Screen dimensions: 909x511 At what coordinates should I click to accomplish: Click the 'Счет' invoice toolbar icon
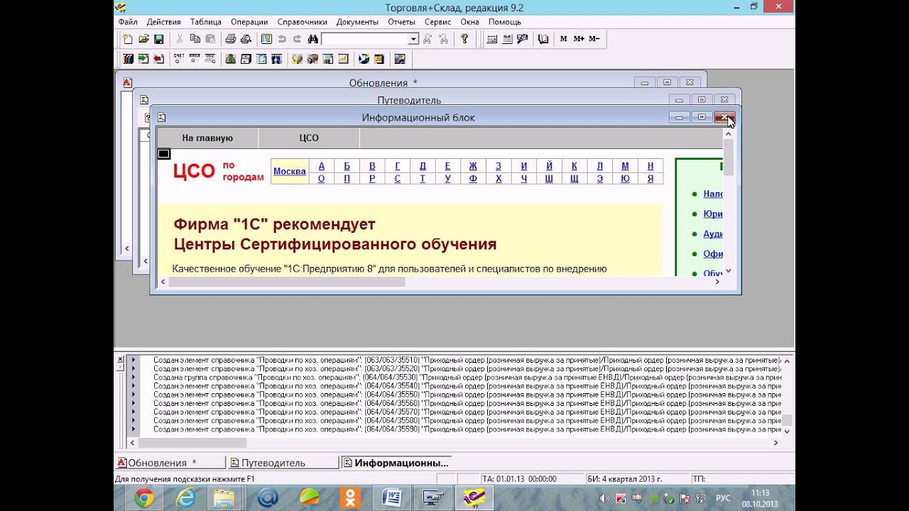pos(179,59)
